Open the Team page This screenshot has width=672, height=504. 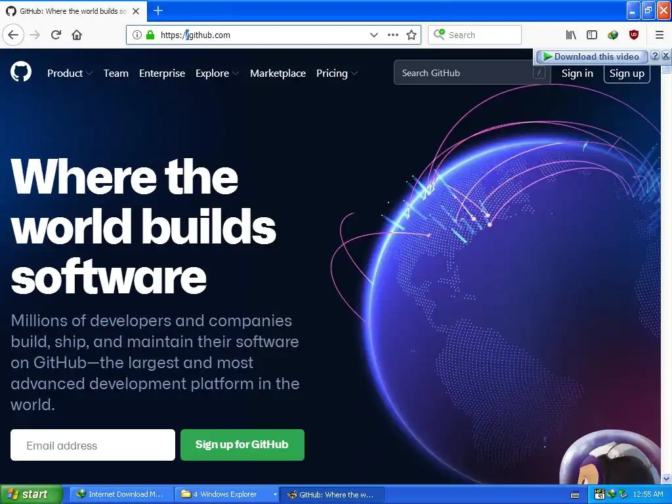pos(115,73)
